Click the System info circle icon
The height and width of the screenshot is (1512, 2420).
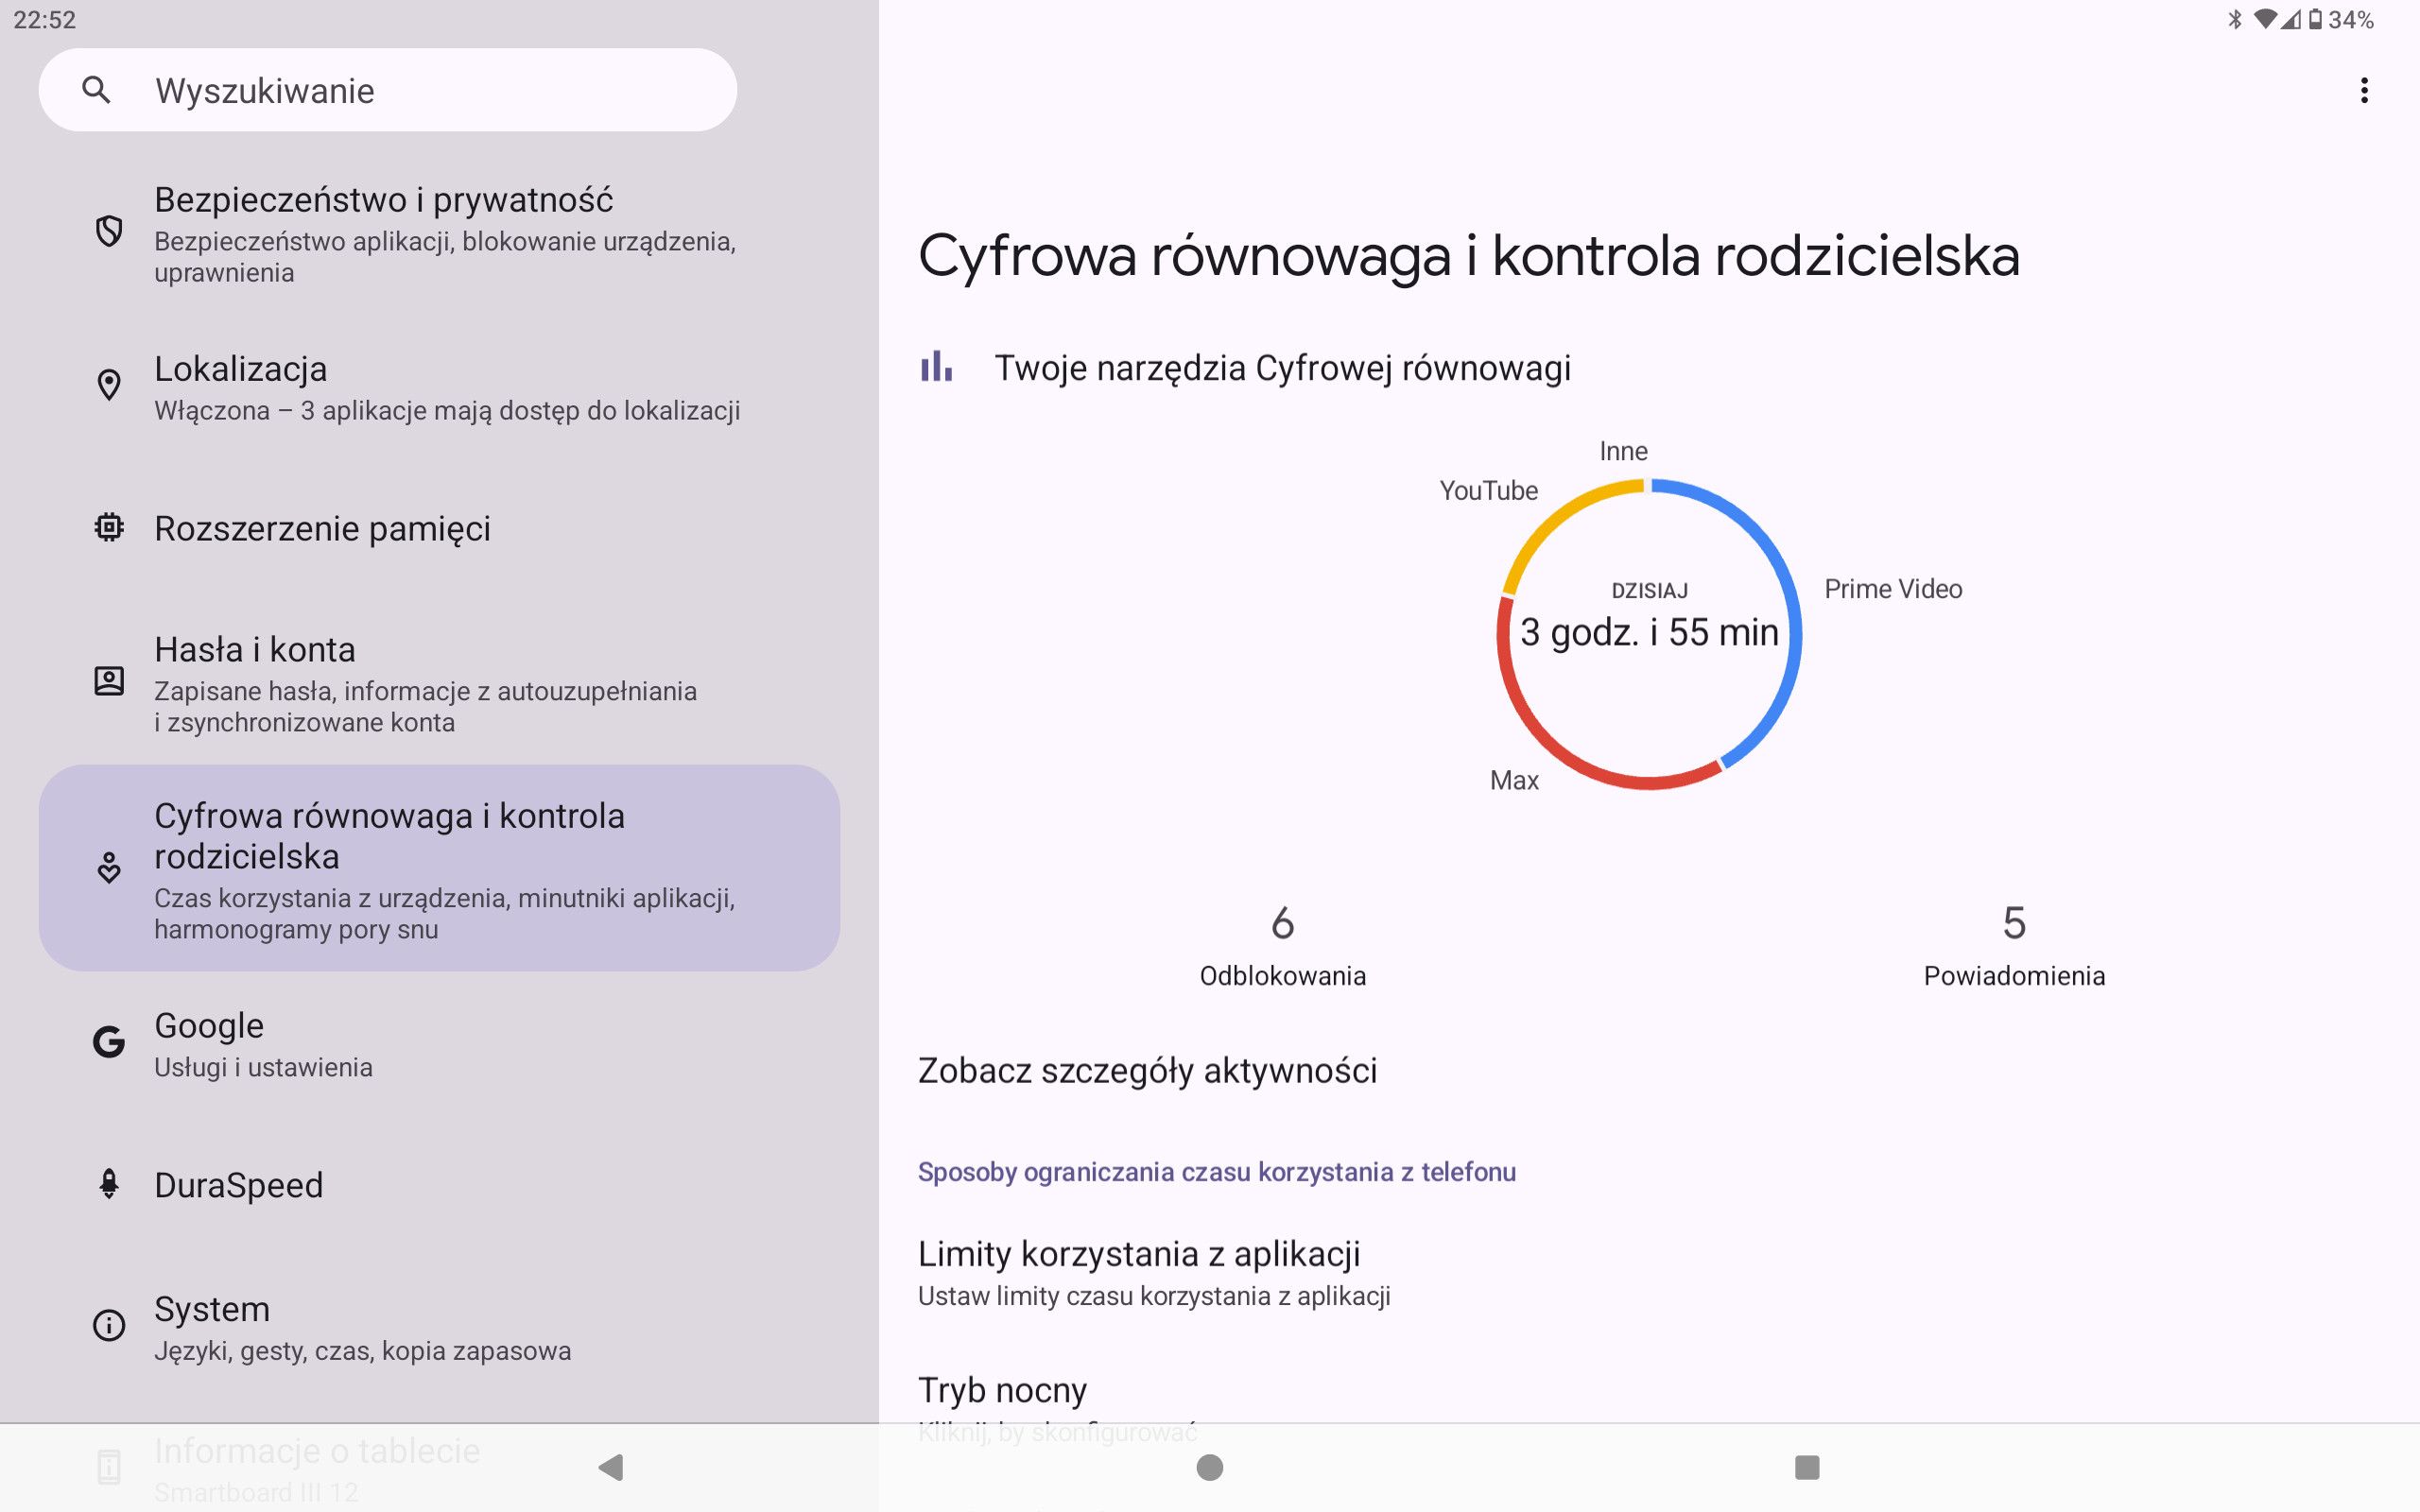(x=109, y=1326)
